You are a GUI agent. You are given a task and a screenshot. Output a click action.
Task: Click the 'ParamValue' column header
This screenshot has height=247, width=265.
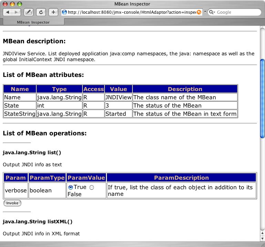[x=86, y=178]
